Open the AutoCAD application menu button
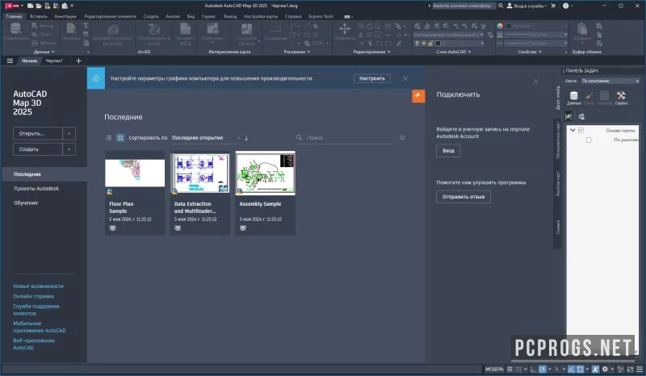Image resolution: width=646 pixels, height=376 pixels. [12, 6]
